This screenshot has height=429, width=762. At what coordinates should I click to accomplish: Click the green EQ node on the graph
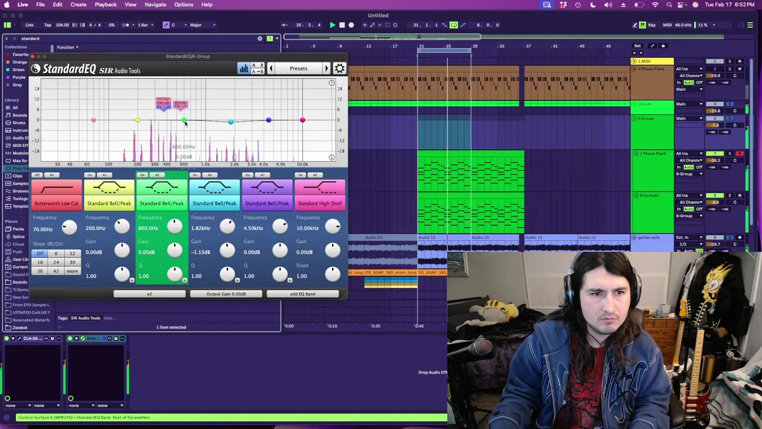184,120
